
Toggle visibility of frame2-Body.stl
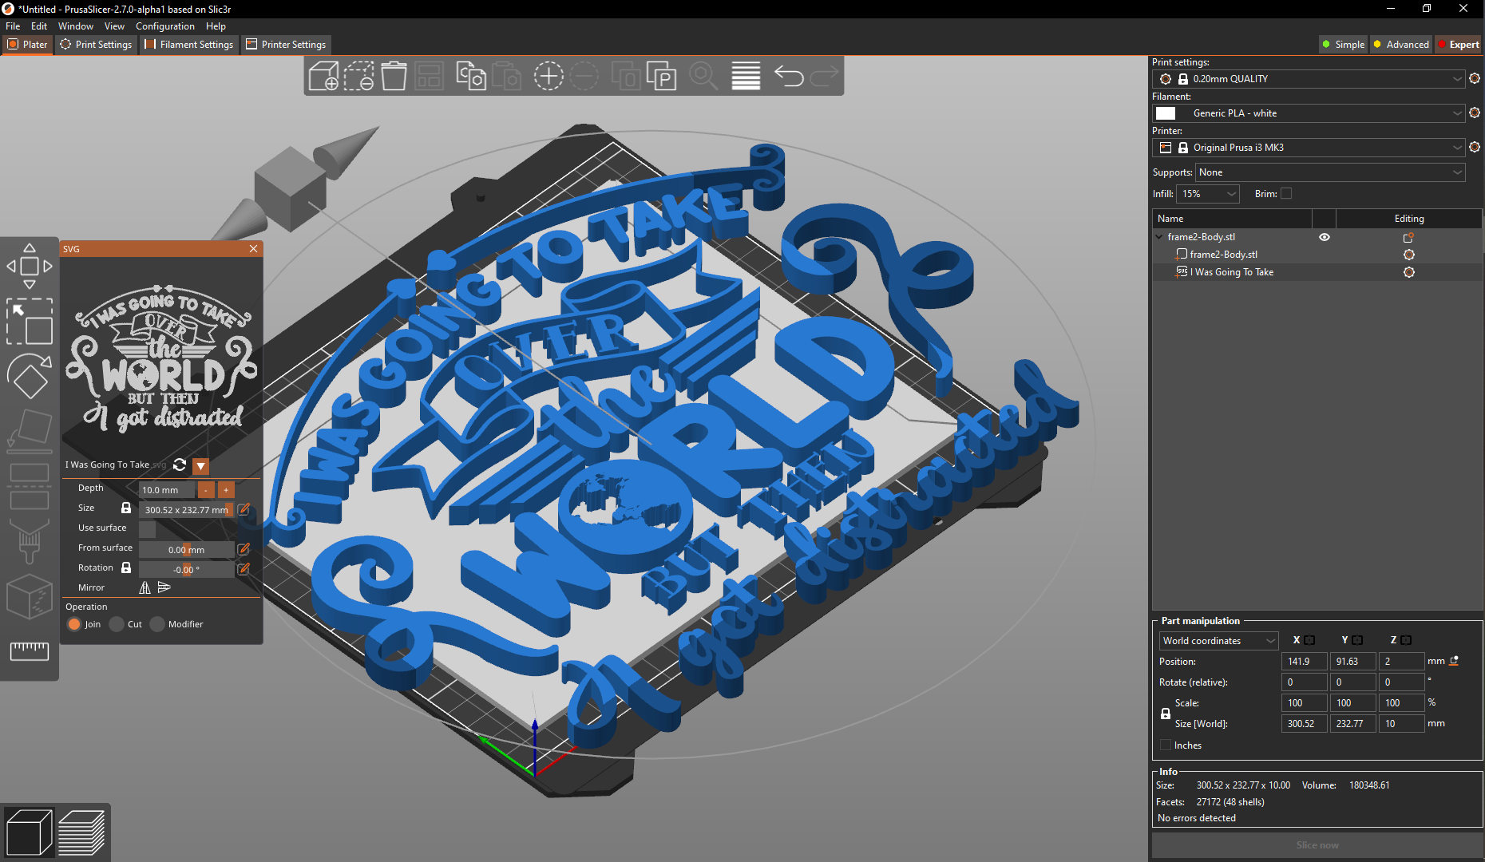[x=1325, y=237]
